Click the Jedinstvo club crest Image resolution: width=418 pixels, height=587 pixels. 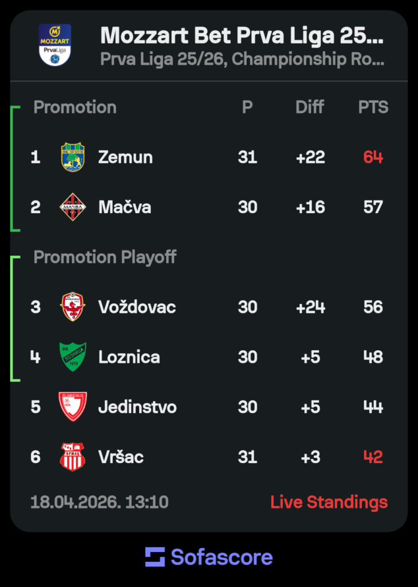(73, 407)
